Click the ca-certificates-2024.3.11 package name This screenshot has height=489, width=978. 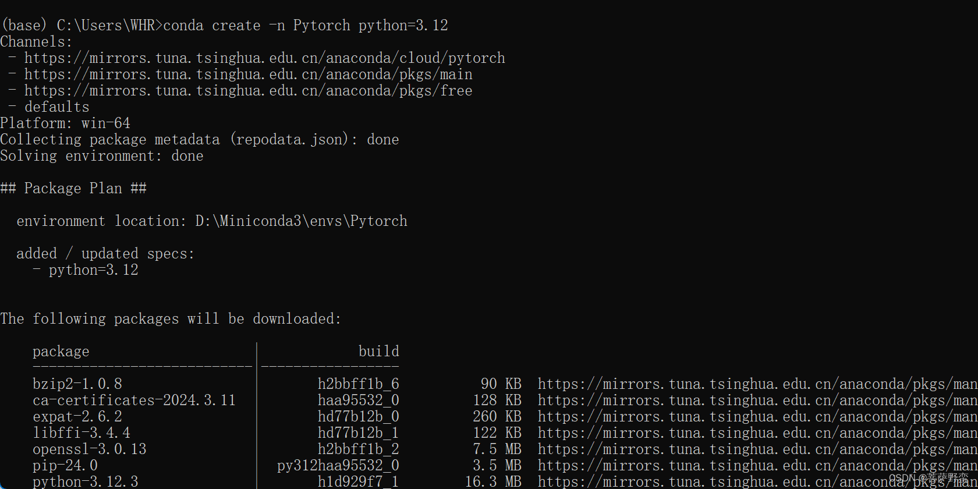134,401
